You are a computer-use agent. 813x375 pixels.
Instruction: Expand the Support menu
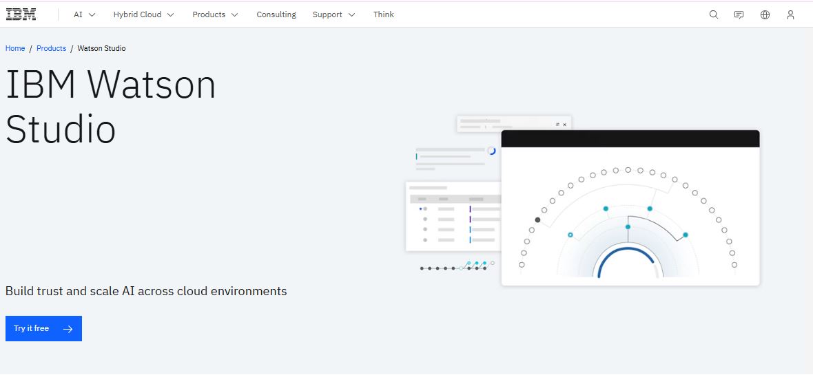(x=333, y=14)
